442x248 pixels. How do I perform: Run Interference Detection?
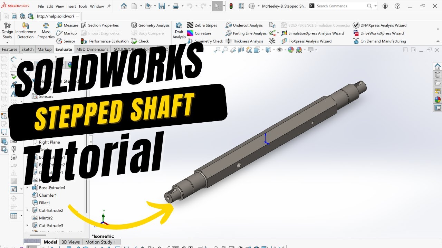26,31
